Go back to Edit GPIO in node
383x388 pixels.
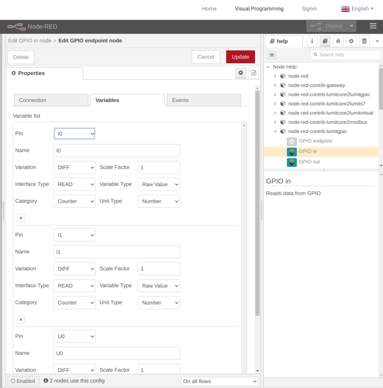point(30,41)
